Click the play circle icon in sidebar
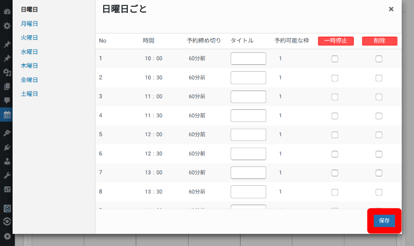 (7, 236)
